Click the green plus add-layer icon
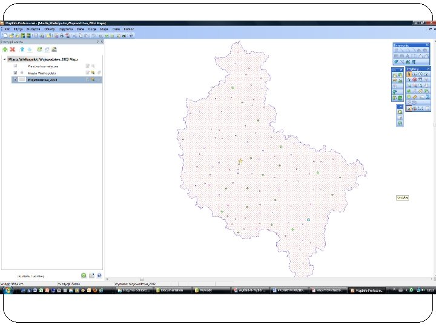Image resolution: width=436 pixels, height=327 pixels. pos(5,50)
